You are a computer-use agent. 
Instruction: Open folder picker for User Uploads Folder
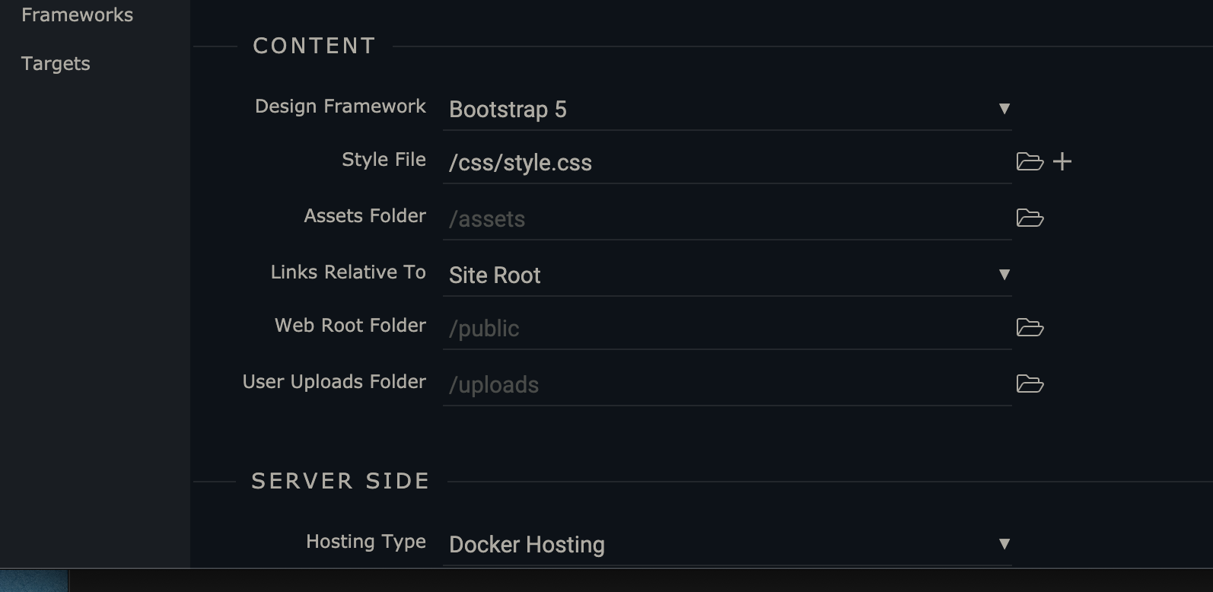[x=1030, y=384]
